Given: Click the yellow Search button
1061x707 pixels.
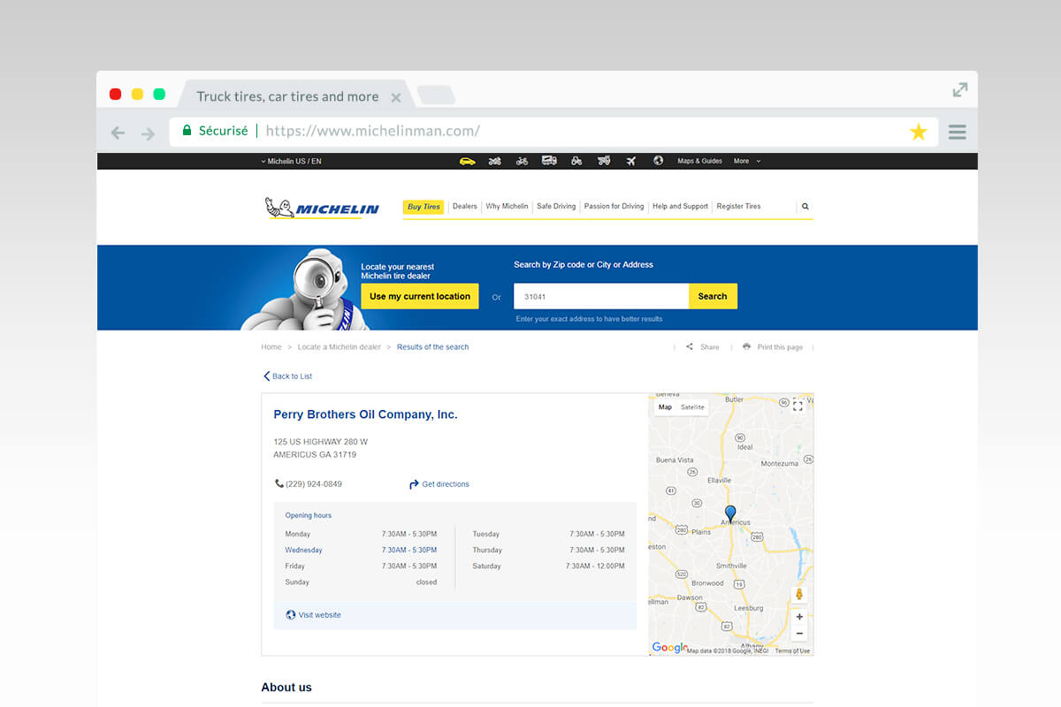Looking at the screenshot, I should 713,296.
